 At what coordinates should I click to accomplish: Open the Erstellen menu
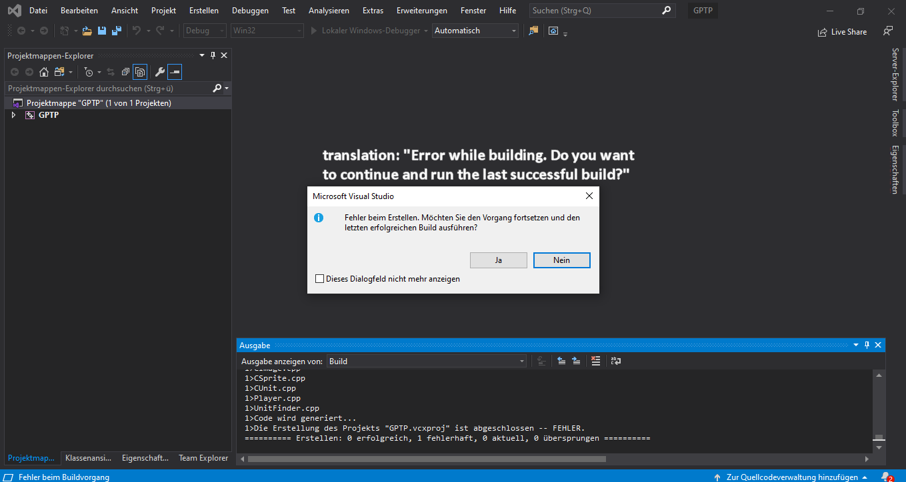tap(203, 11)
